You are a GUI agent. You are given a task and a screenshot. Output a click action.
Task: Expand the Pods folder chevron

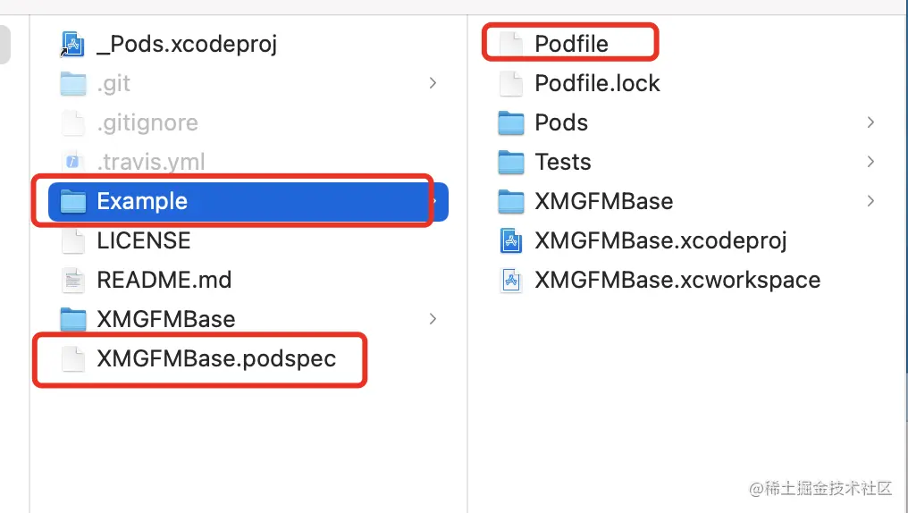coord(870,122)
